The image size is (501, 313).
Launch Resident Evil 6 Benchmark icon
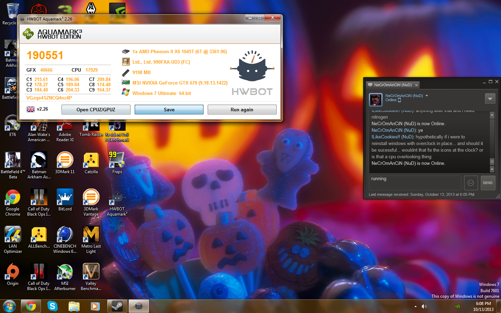pyautogui.click(x=117, y=132)
